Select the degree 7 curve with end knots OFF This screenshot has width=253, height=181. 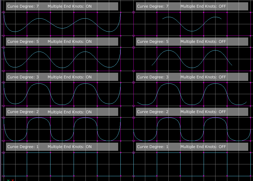192,31
